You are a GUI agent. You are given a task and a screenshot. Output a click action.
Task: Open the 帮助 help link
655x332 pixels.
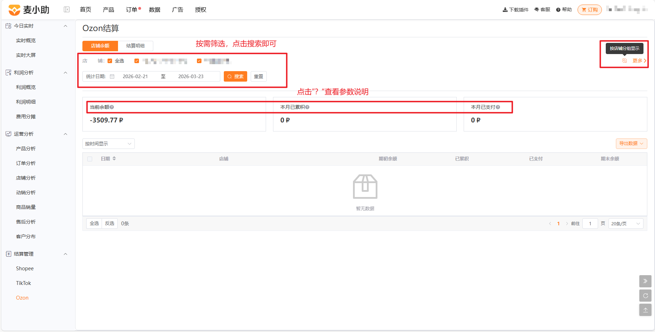pyautogui.click(x=564, y=10)
